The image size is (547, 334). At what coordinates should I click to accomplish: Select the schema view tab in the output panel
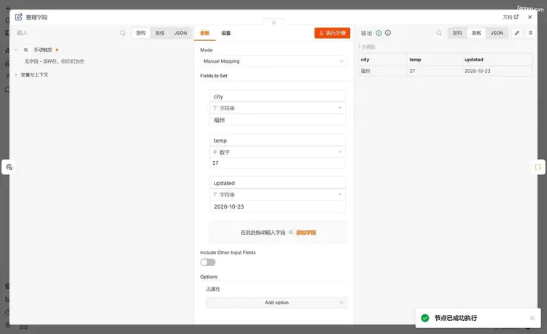[x=457, y=33]
